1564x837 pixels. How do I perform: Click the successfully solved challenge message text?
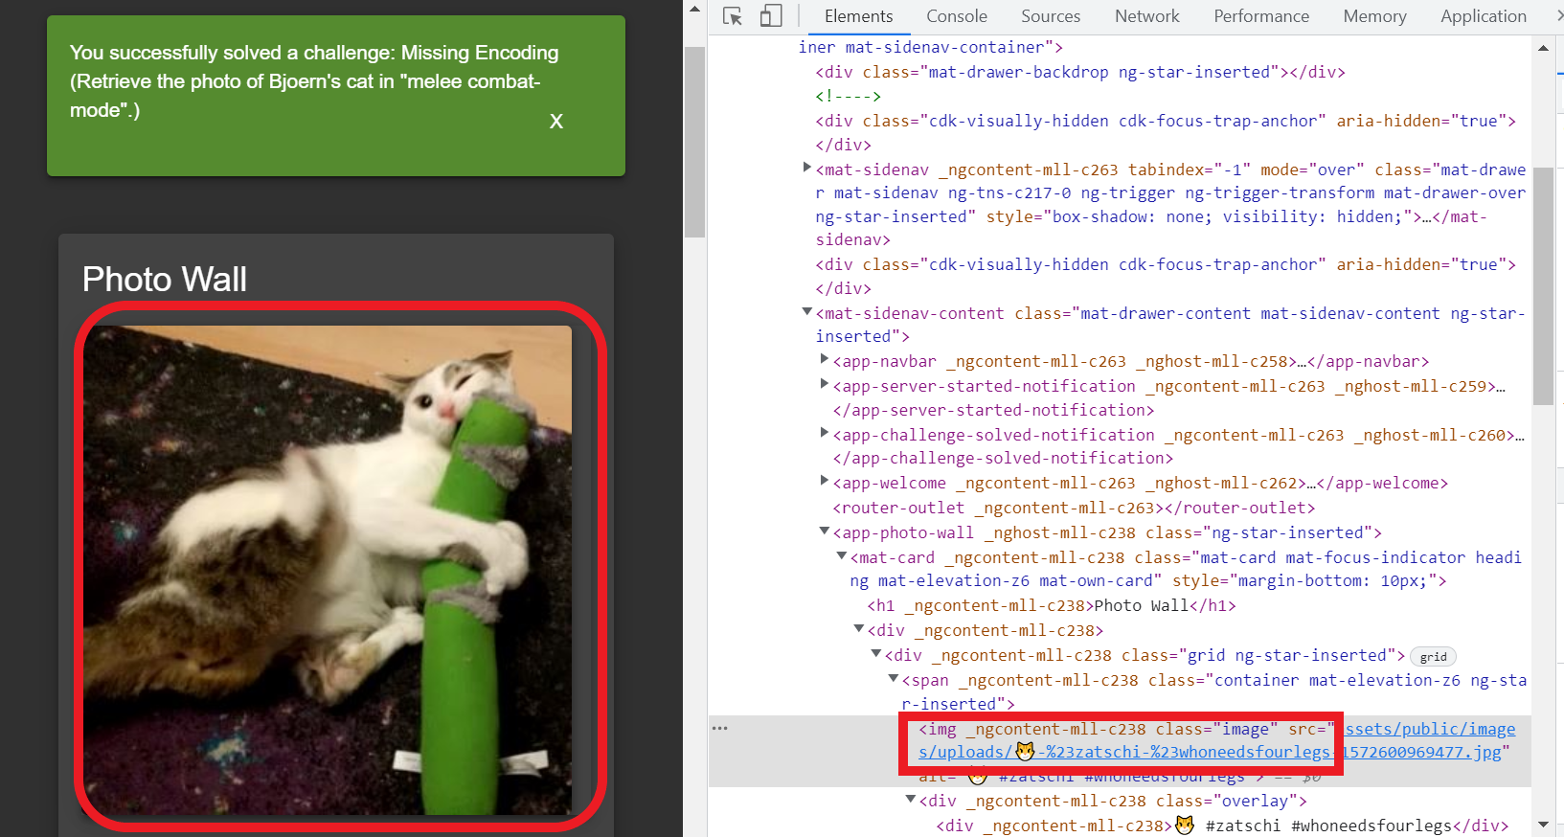click(x=314, y=81)
